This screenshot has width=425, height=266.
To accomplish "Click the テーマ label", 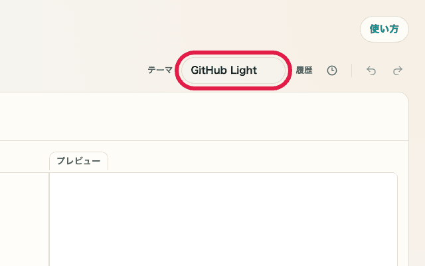I will coord(159,70).
